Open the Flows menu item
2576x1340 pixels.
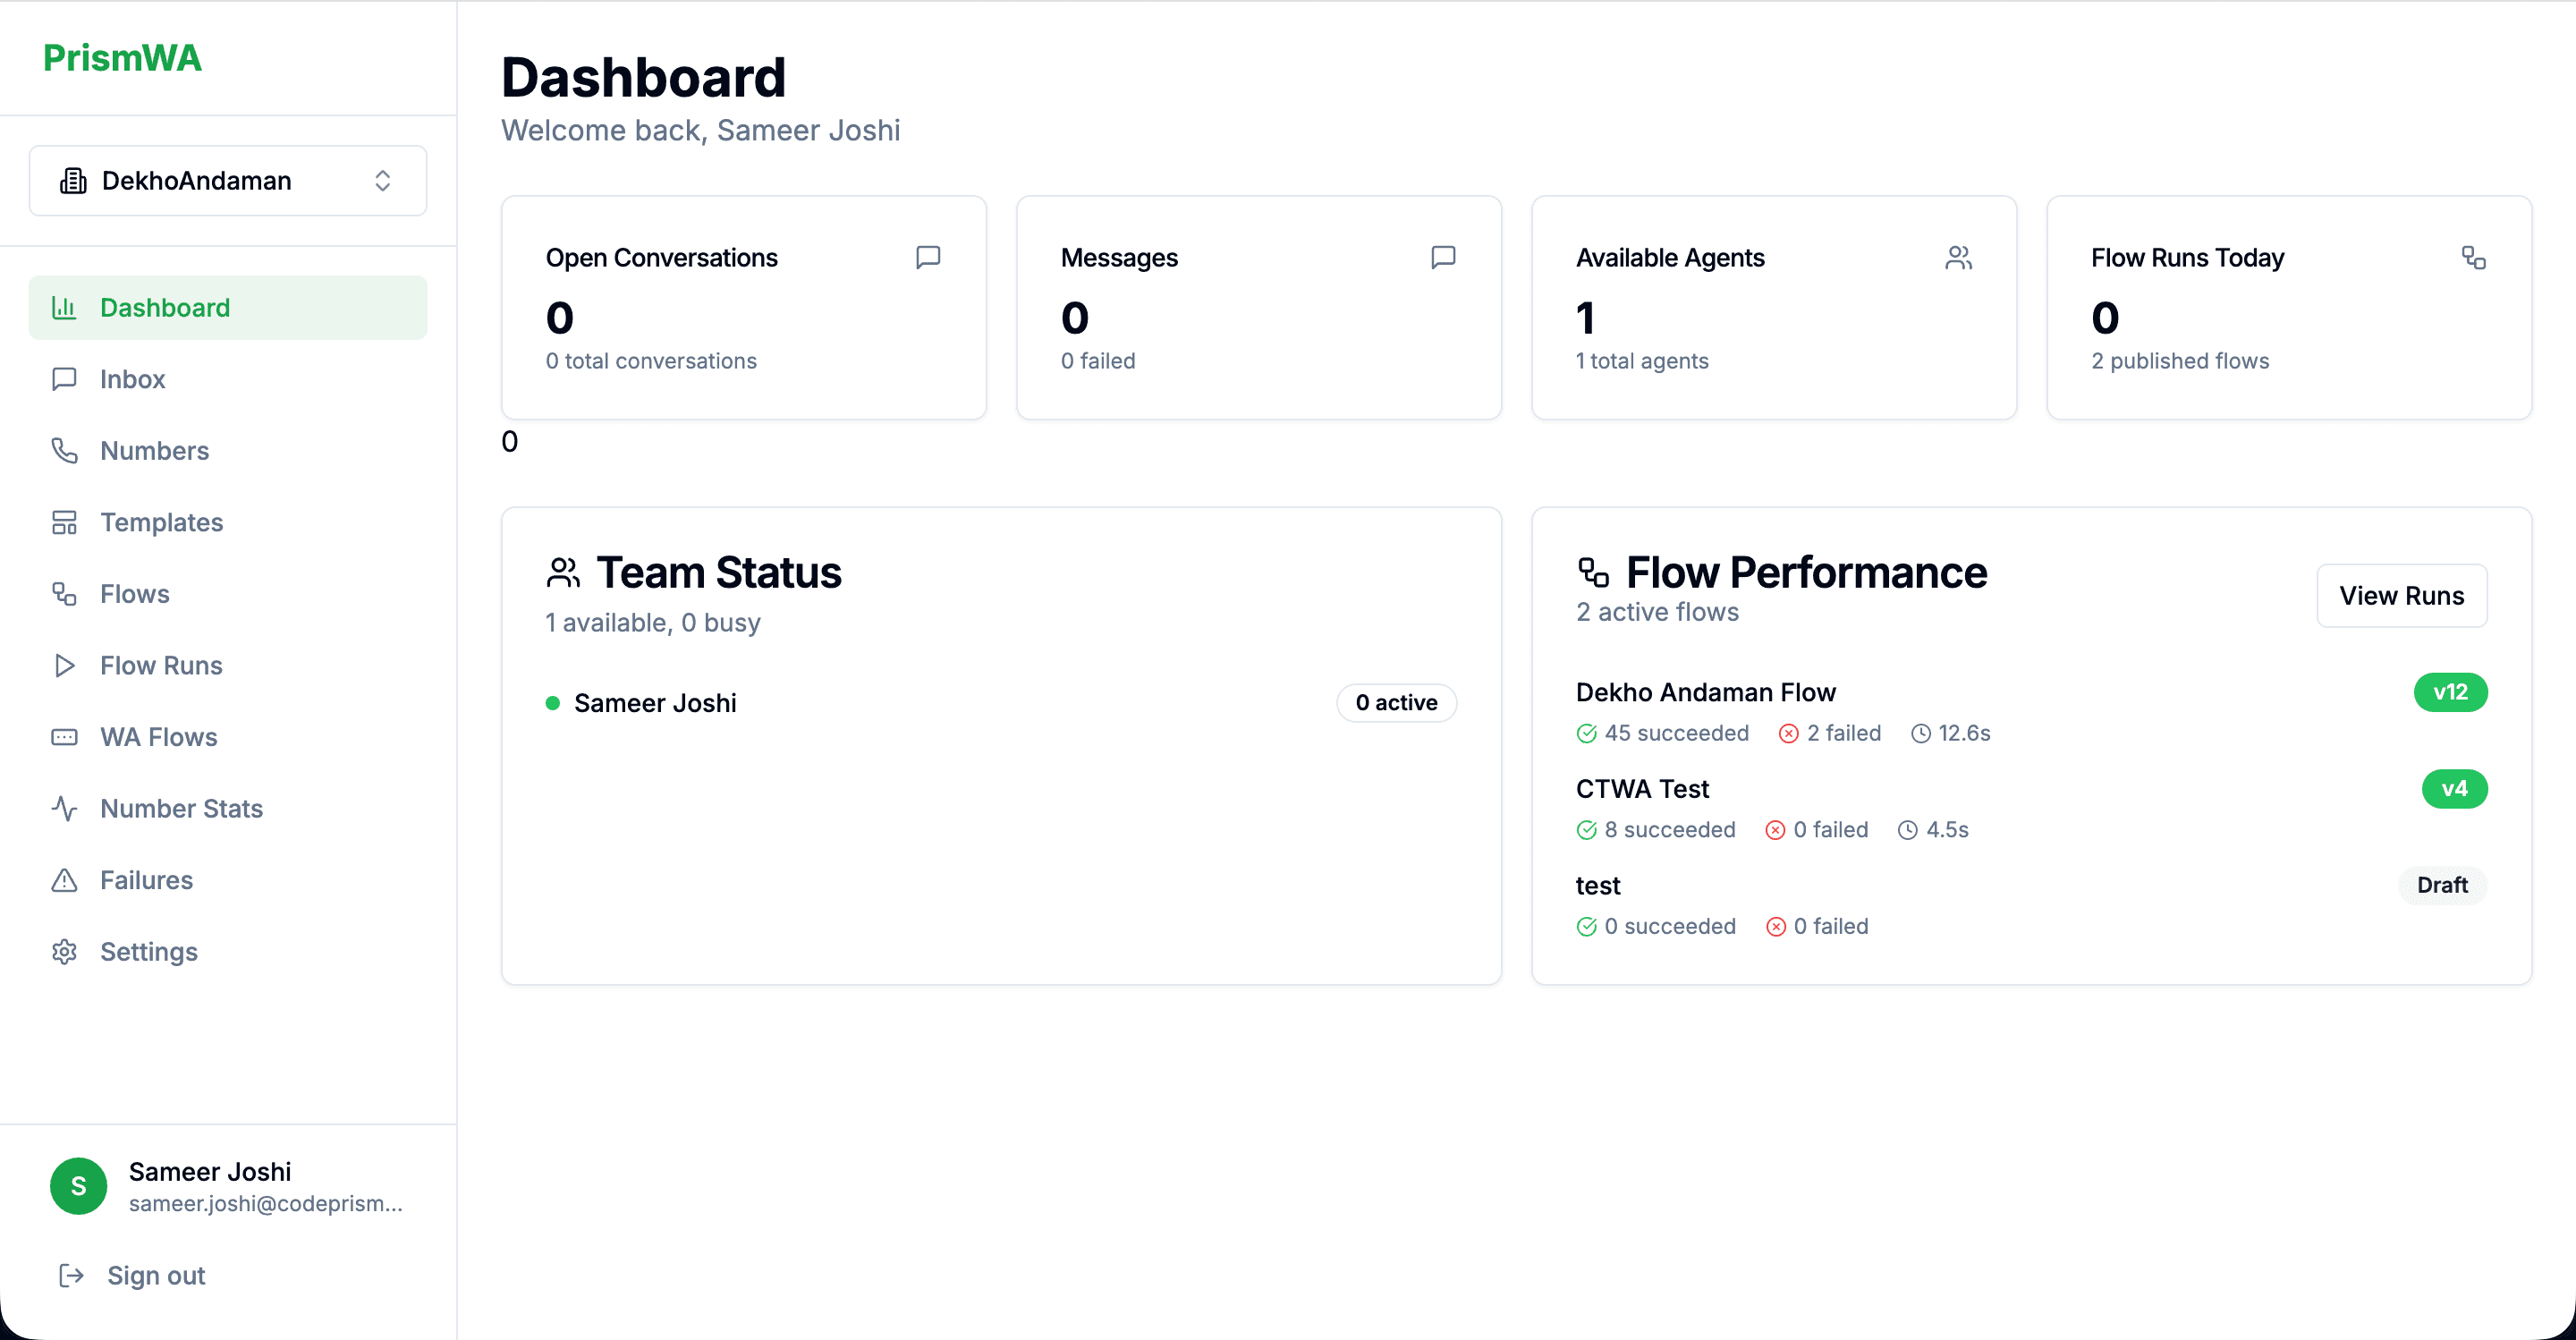click(x=134, y=594)
